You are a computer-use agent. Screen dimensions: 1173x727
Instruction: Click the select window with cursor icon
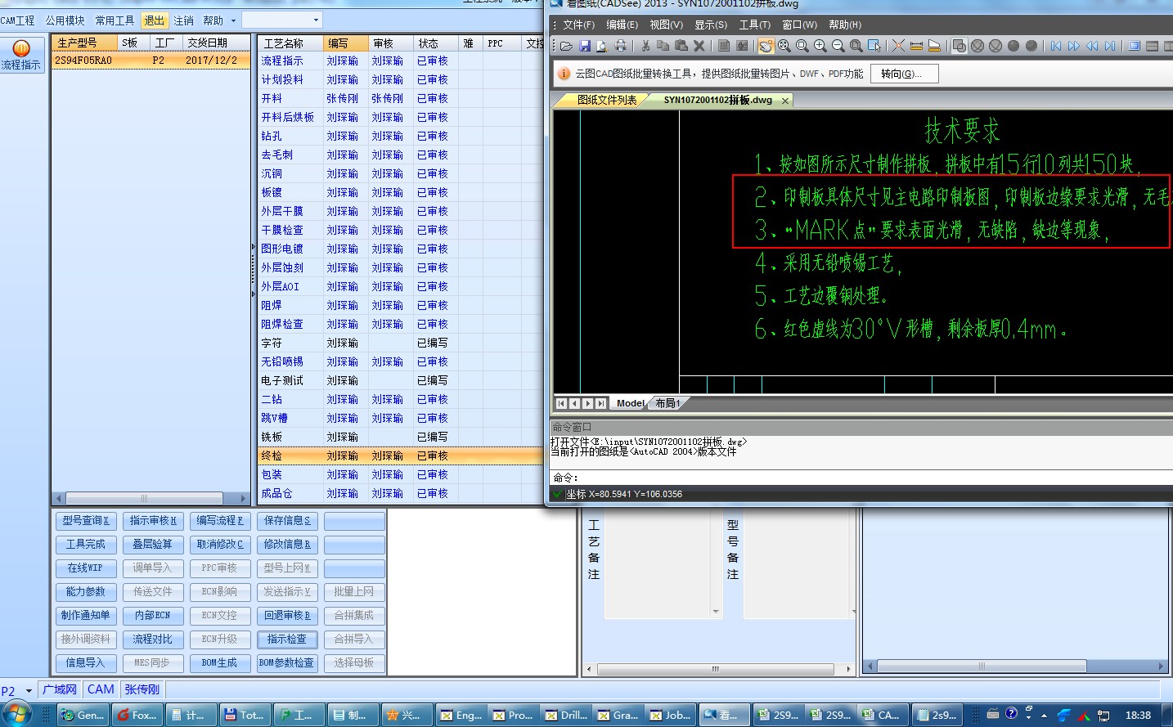tap(874, 46)
